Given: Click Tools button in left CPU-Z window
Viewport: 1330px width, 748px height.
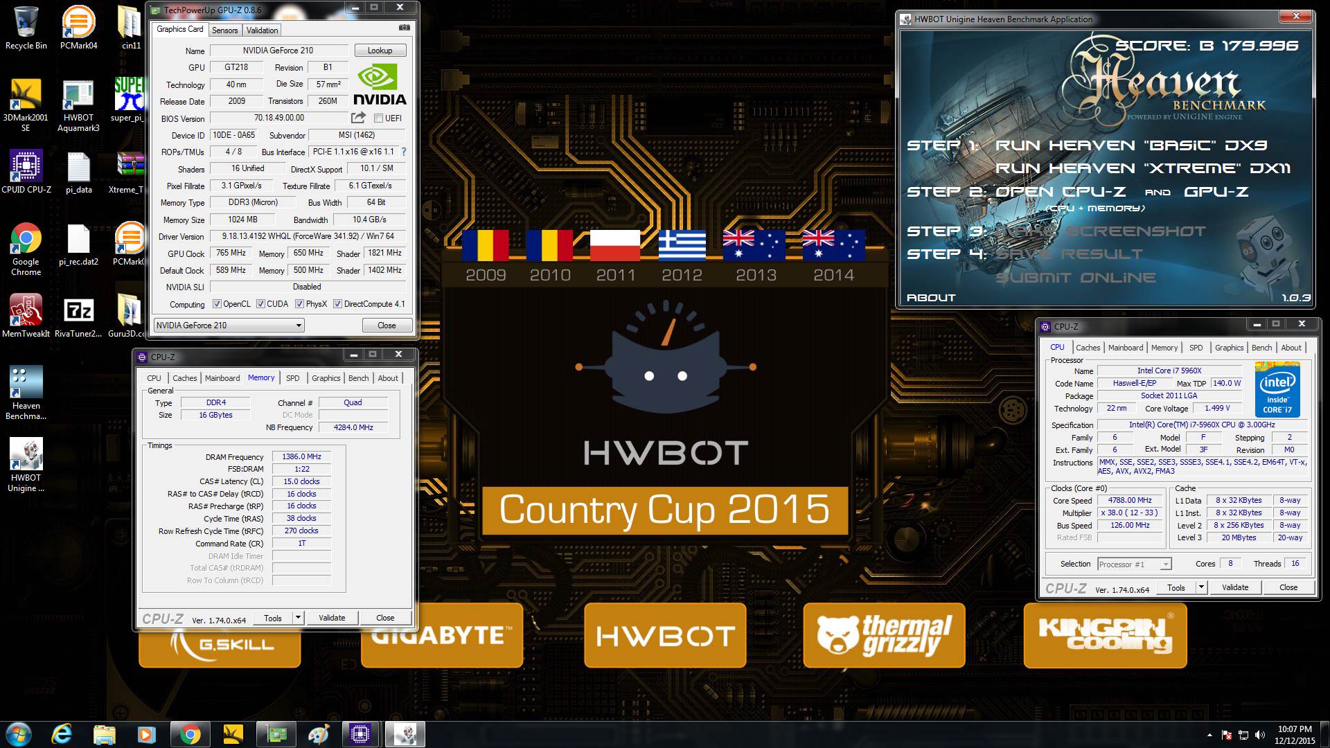Looking at the screenshot, I should coord(273,618).
